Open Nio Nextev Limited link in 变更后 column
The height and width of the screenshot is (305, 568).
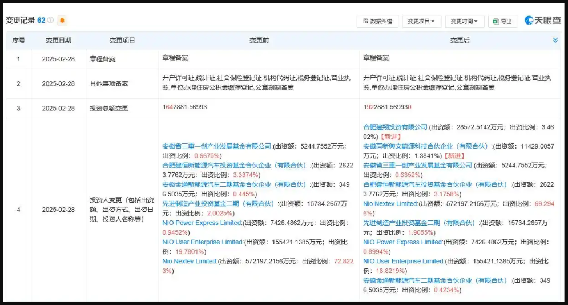click(390, 204)
